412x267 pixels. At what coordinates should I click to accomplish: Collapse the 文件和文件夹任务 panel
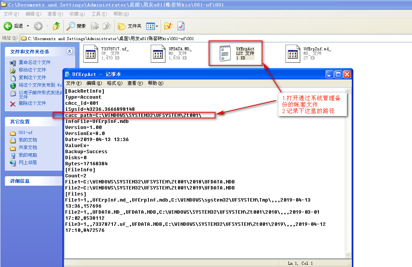tap(69, 51)
